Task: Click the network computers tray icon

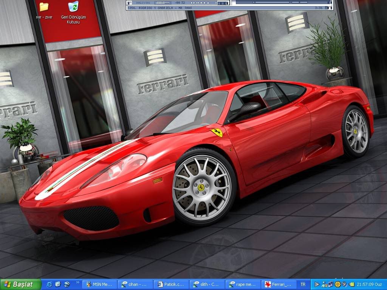Action: click(x=330, y=284)
